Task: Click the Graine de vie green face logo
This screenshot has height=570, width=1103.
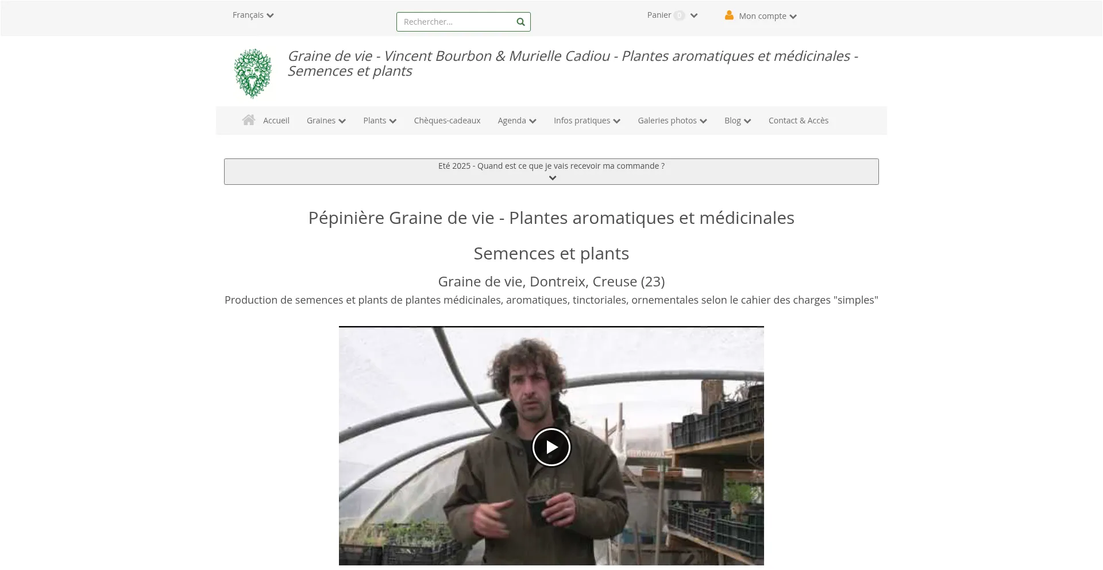Action: click(253, 73)
